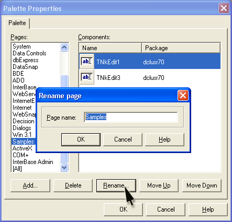The image size is (232, 222).
Task: Select the System page in the list
Action: pos(21,46)
